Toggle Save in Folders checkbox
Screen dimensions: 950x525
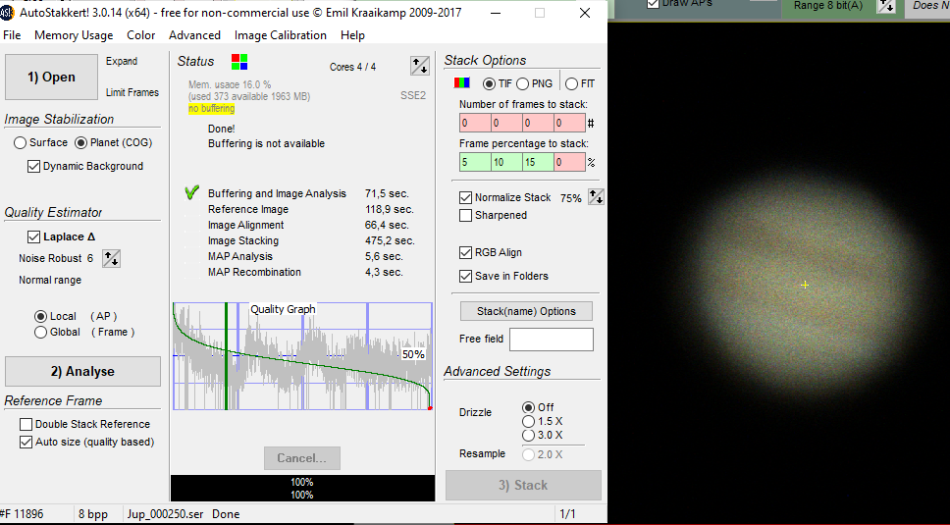click(465, 276)
